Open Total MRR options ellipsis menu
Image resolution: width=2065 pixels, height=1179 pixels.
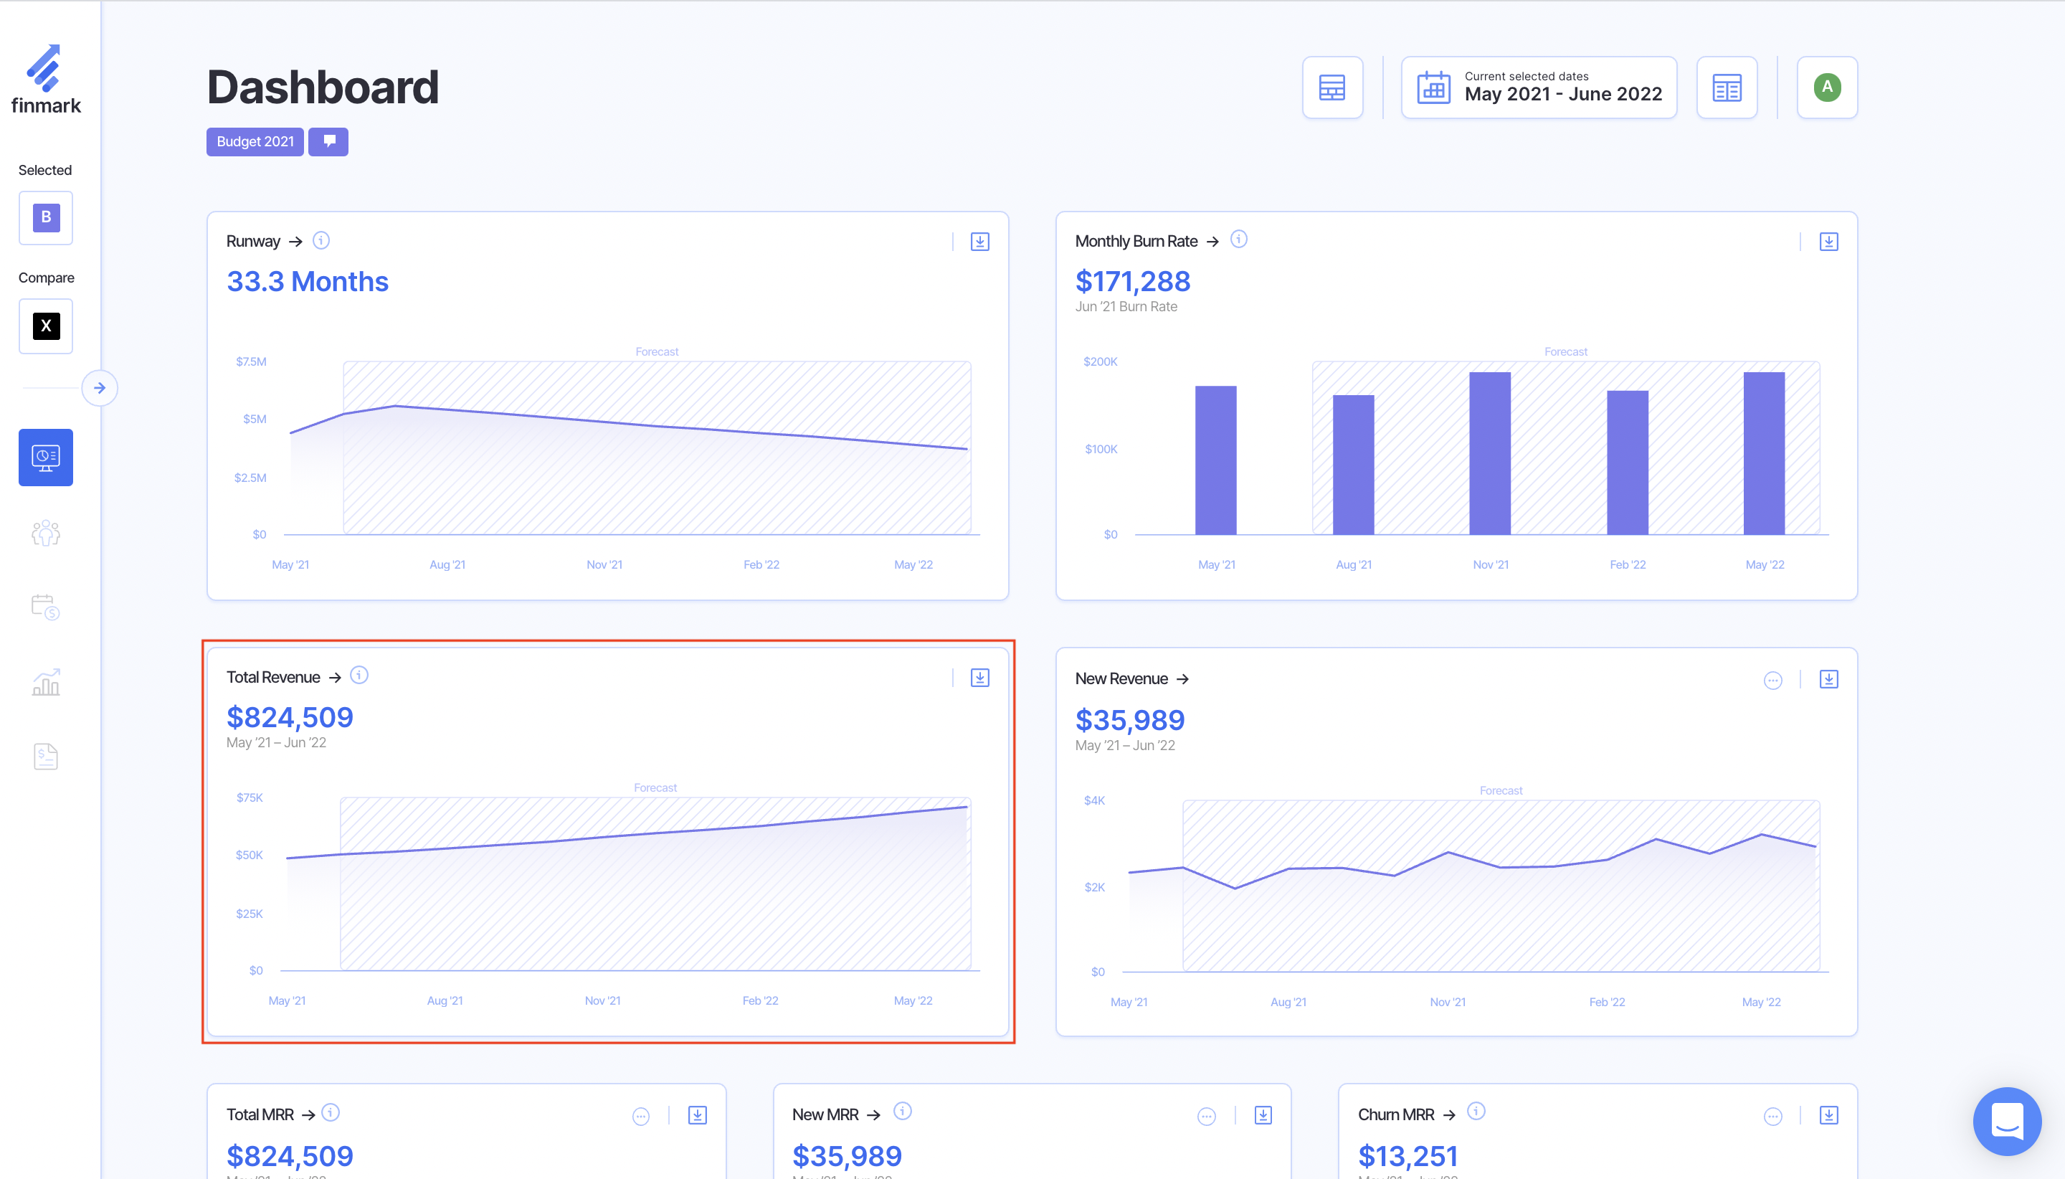click(x=640, y=1117)
